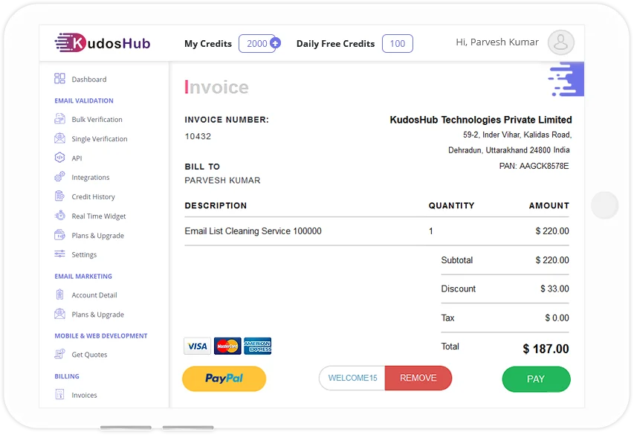The width and height of the screenshot is (634, 435).
Task: Click the PARVESH KUMAR bill-to name
Action: [x=222, y=180]
